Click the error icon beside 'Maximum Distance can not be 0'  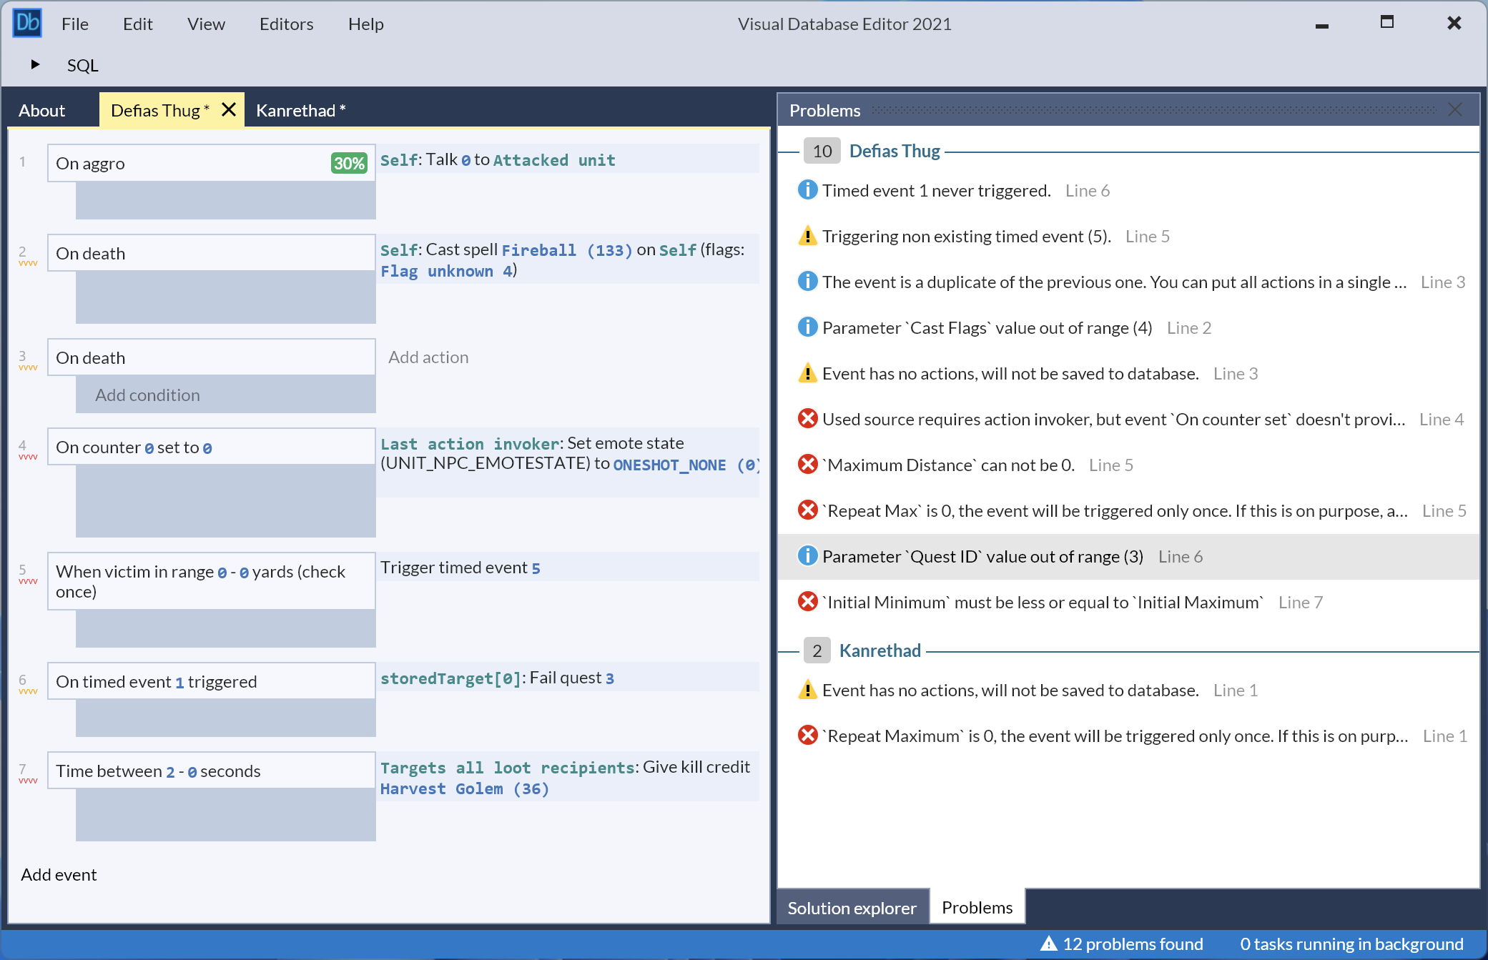808,464
